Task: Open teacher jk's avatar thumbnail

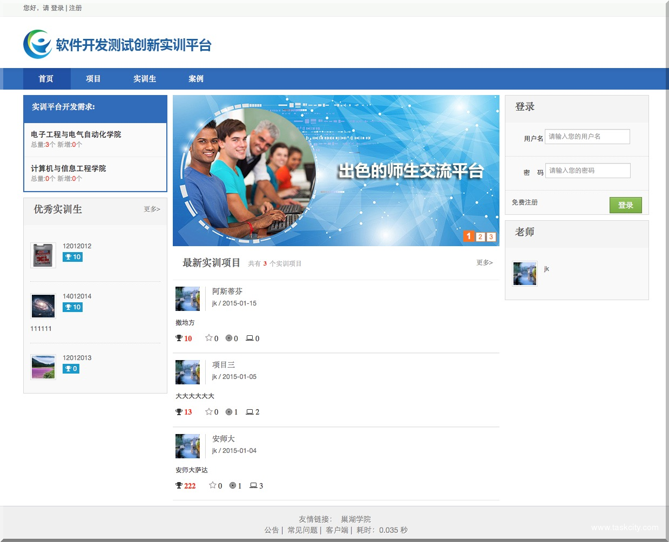Action: point(524,274)
